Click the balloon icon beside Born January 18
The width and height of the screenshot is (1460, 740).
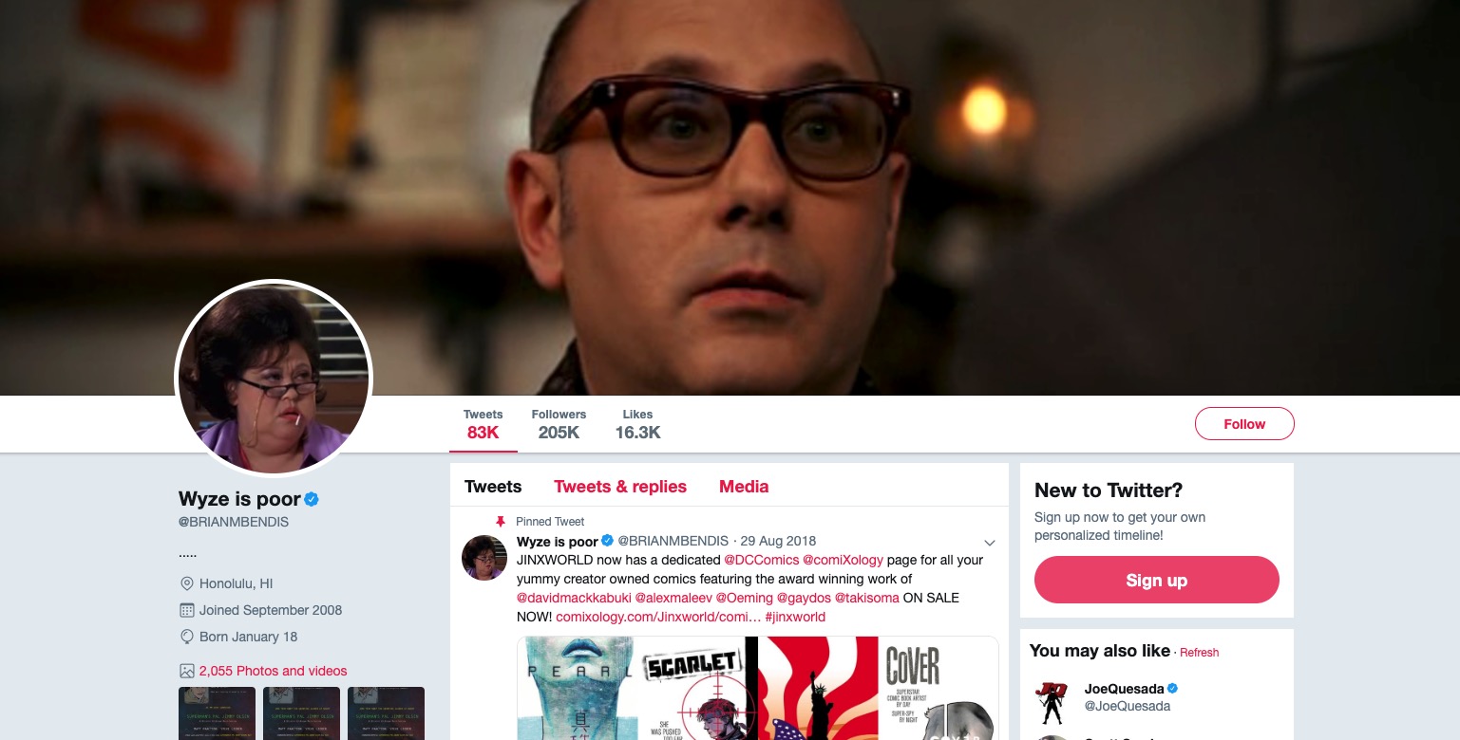tap(187, 637)
